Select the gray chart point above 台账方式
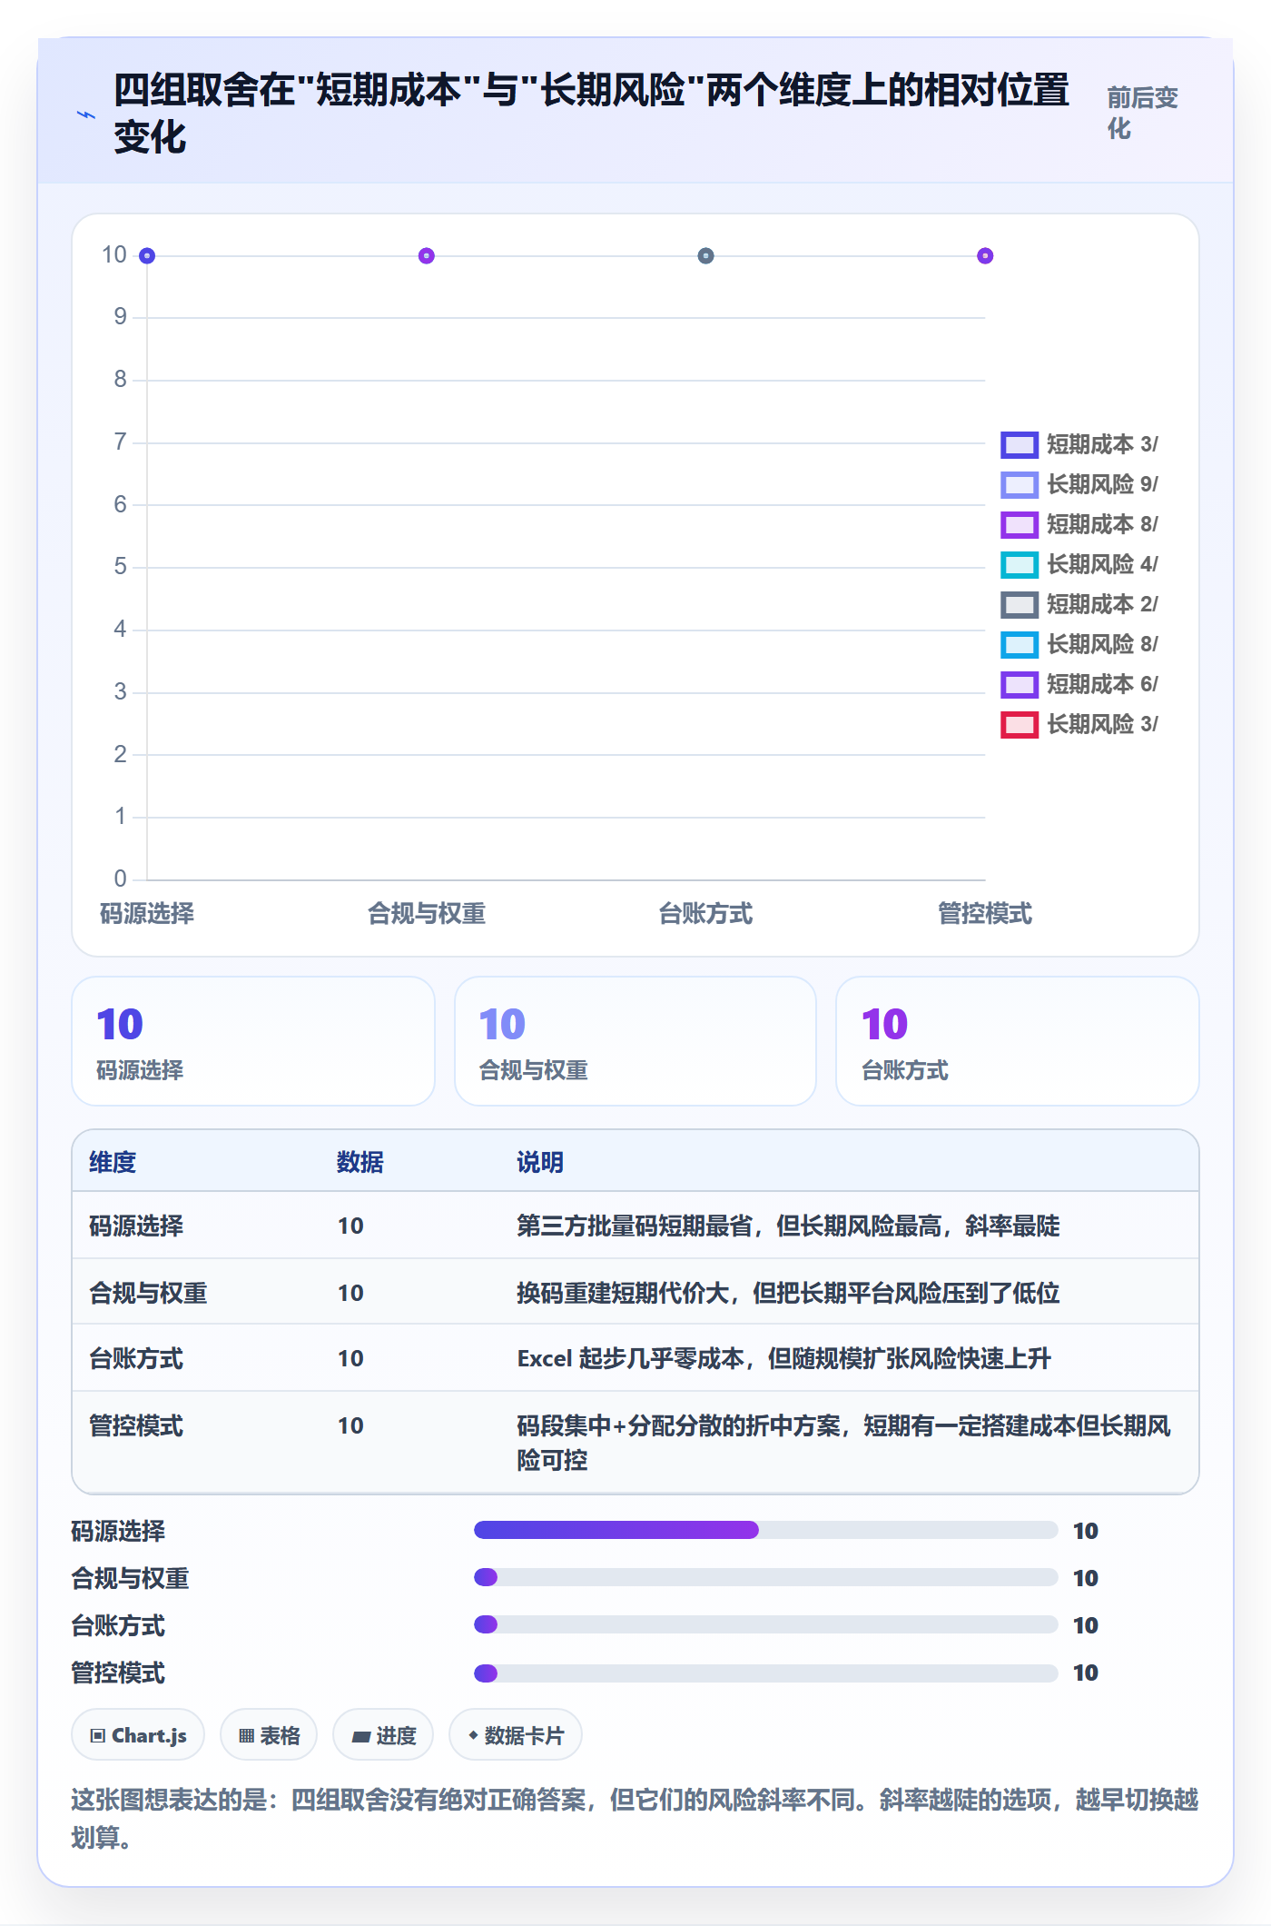The image size is (1271, 1926). [705, 256]
